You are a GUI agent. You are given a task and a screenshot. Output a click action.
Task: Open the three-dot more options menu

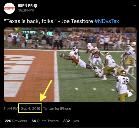[134, 6]
